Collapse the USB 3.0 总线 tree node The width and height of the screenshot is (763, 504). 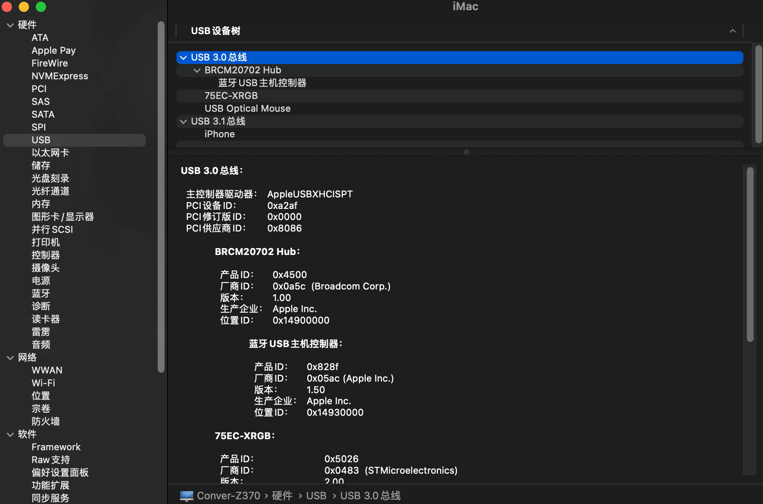click(x=183, y=58)
